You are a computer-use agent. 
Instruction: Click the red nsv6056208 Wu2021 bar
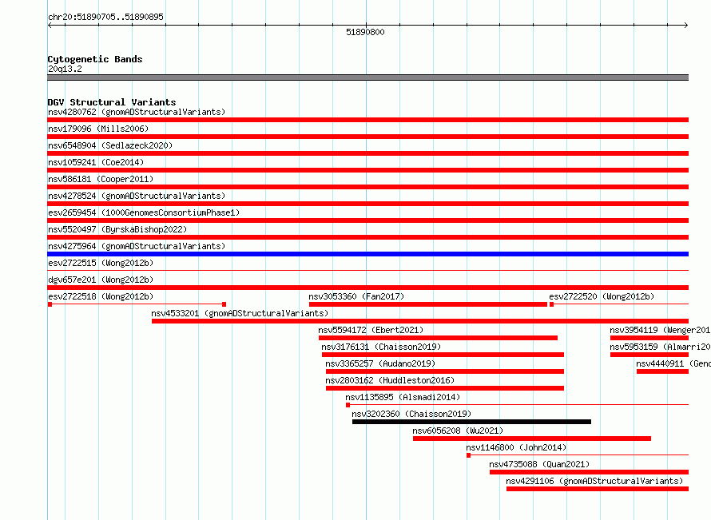click(x=532, y=439)
